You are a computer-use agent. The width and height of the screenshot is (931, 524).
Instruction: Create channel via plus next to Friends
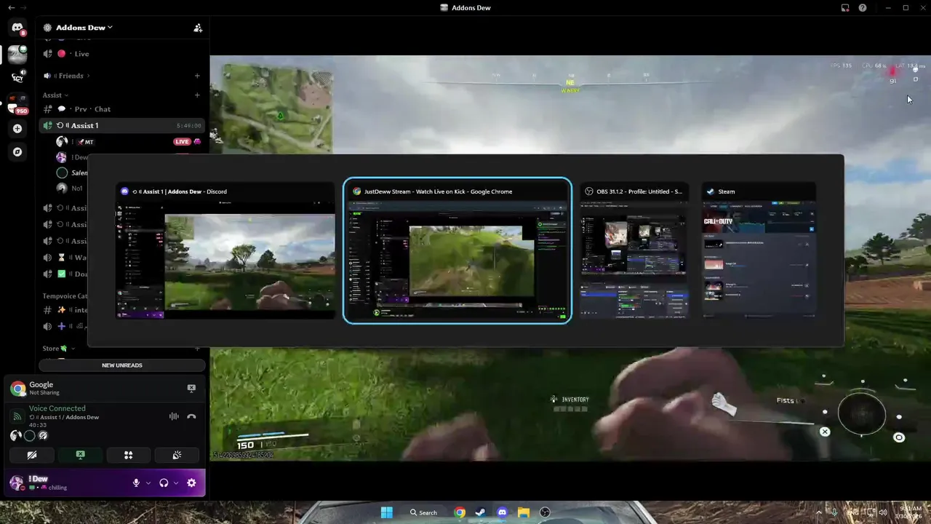[x=197, y=76]
